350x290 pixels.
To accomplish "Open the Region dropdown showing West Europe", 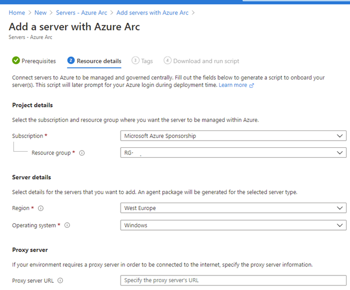I will (x=233, y=208).
